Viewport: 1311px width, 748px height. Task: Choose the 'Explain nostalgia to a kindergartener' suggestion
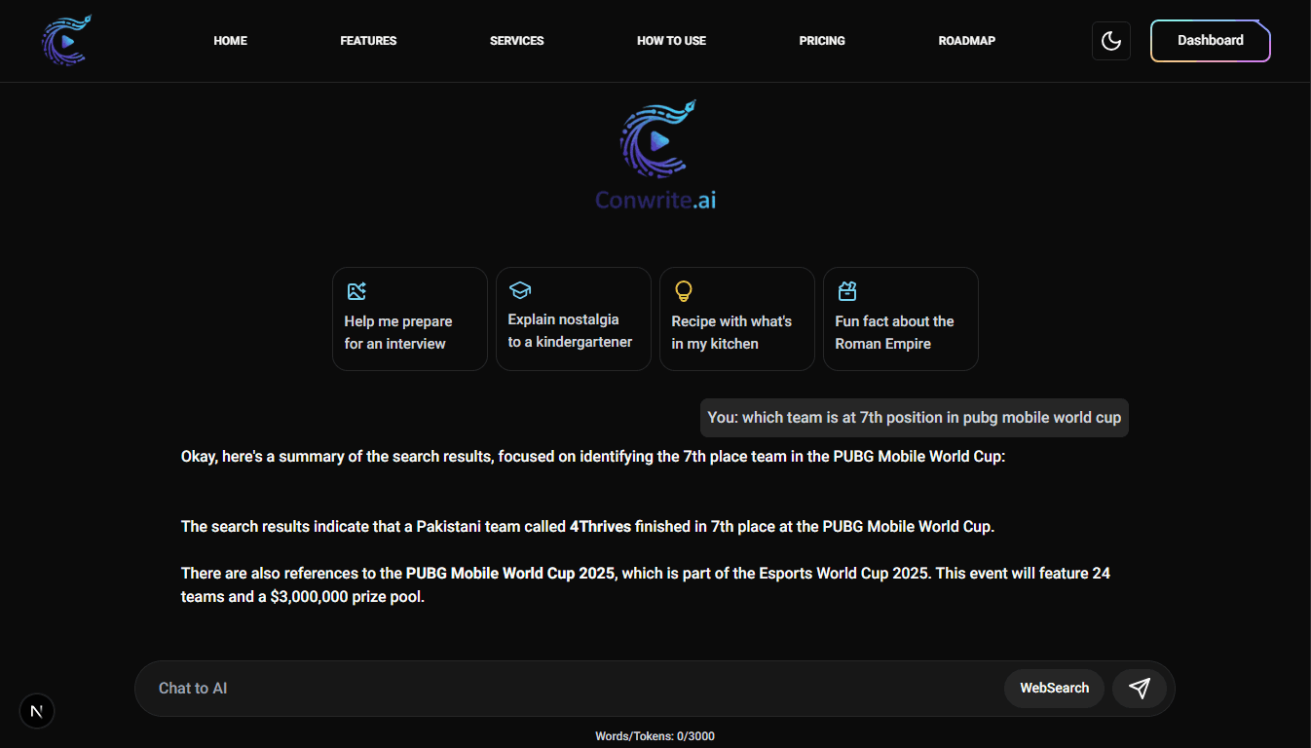coord(573,318)
